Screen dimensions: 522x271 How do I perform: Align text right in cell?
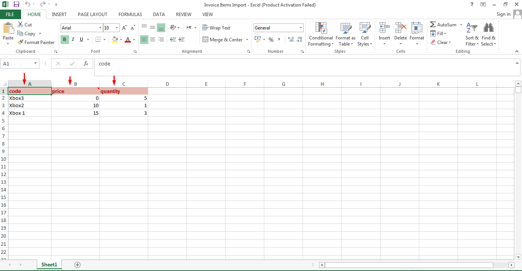(x=161, y=39)
